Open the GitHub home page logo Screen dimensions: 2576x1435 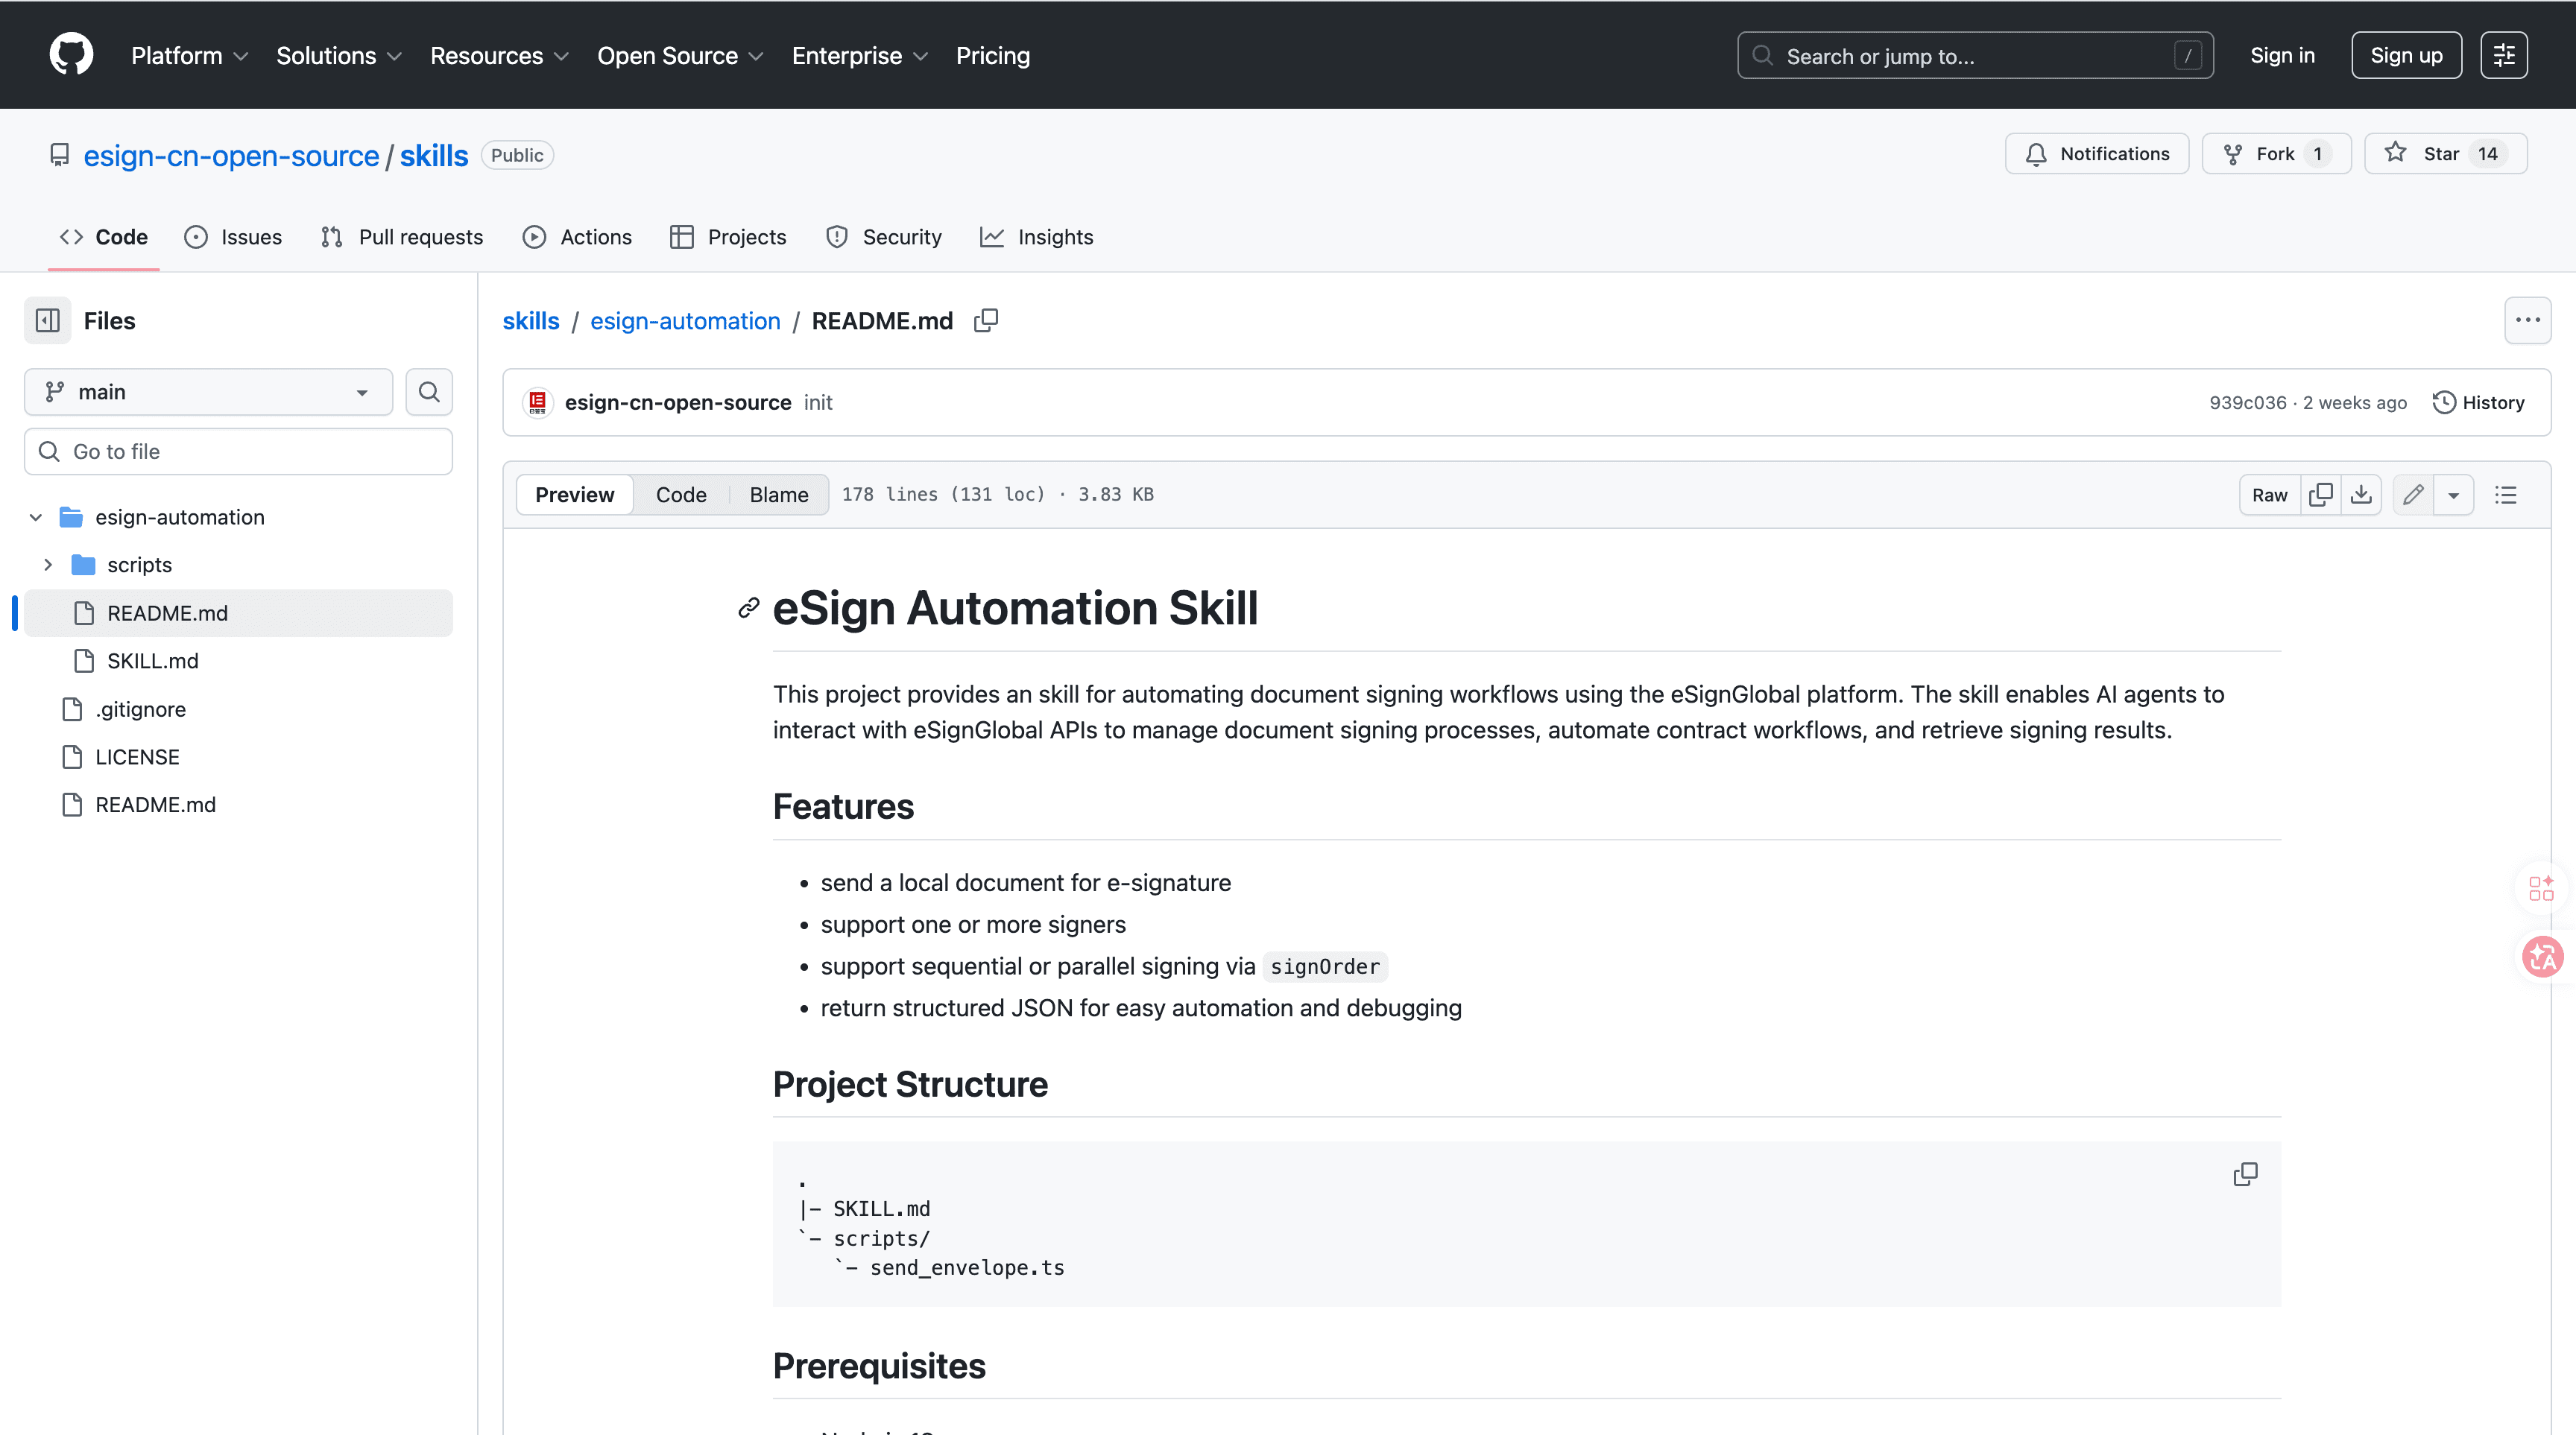pyautogui.click(x=70, y=54)
